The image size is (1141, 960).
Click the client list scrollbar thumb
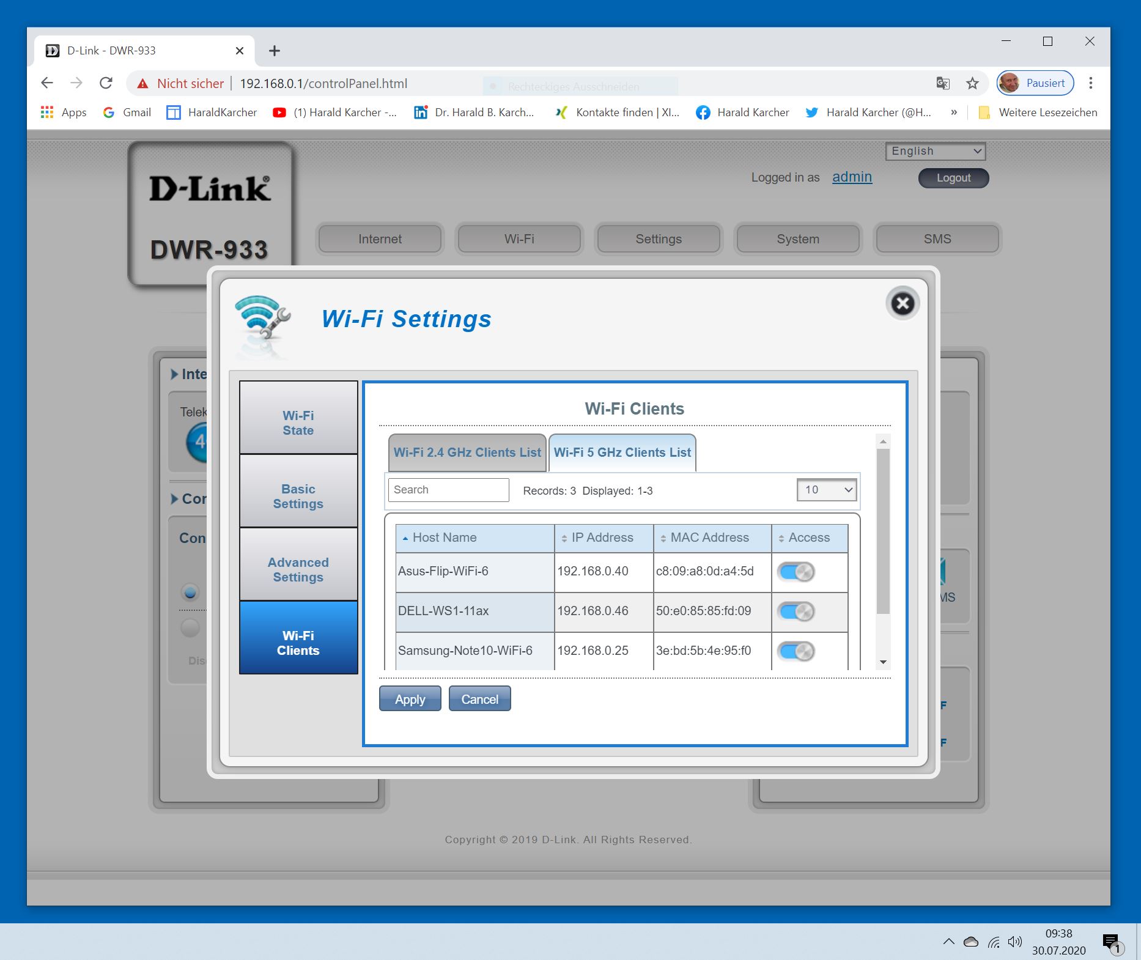[x=883, y=531]
